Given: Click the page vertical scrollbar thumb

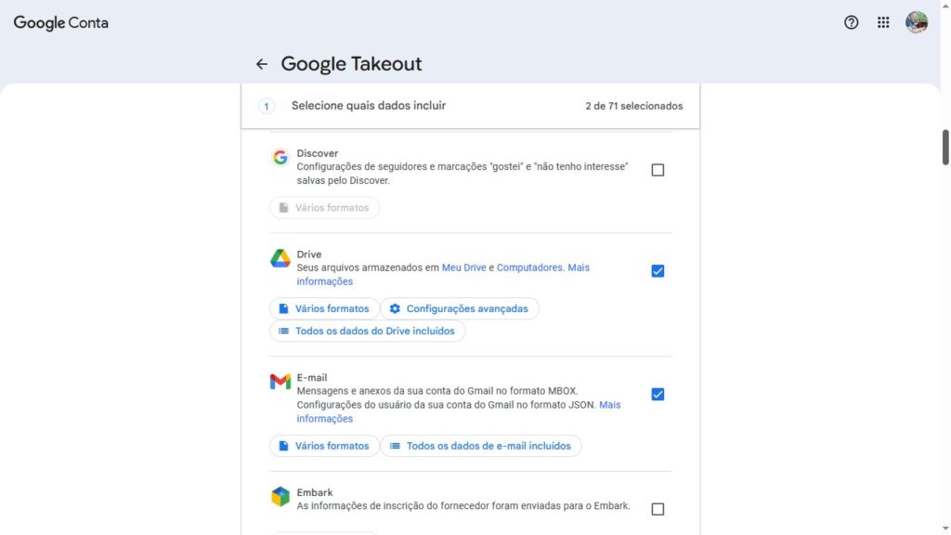Looking at the screenshot, I should tap(945, 147).
